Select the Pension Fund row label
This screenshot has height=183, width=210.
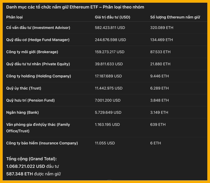tap(30, 100)
